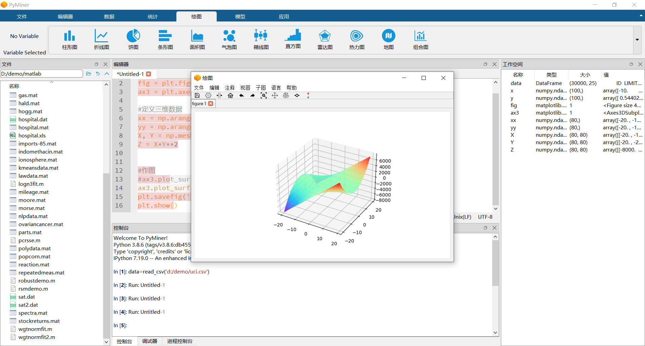Screen dimensions: 645x346
Task: Go forward to next plot view
Action: 253,95
